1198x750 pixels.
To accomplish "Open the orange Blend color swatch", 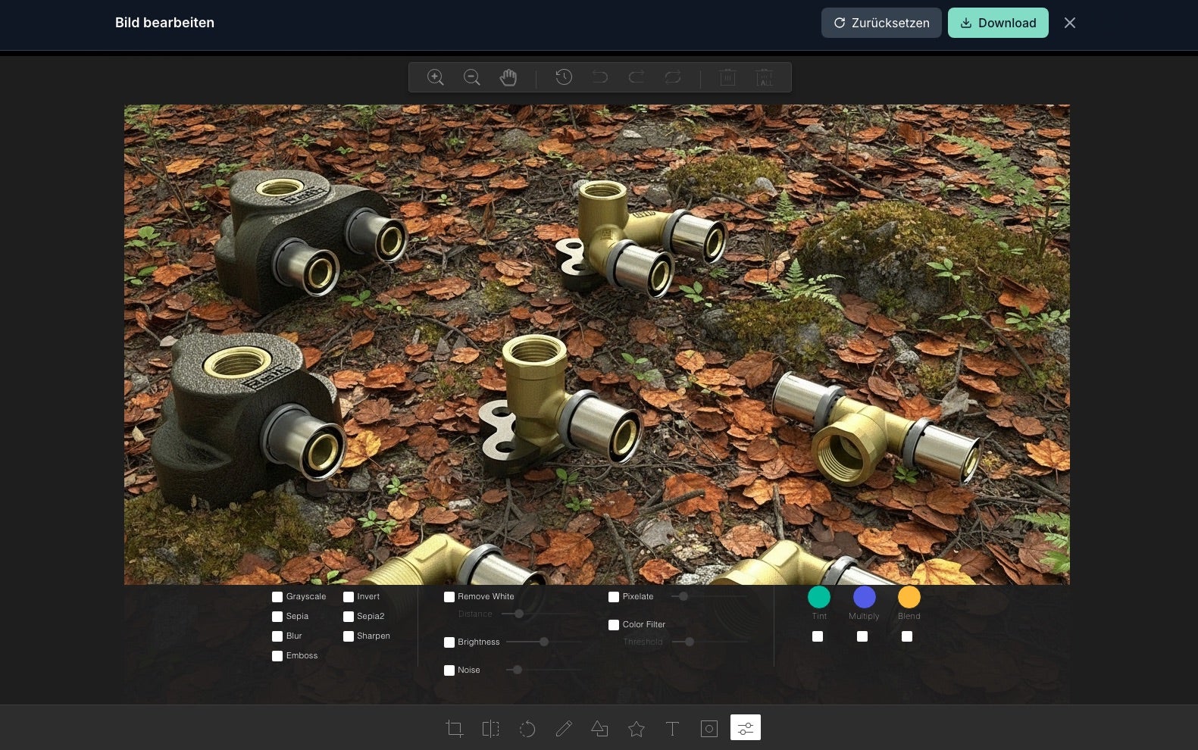I will pyautogui.click(x=909, y=597).
